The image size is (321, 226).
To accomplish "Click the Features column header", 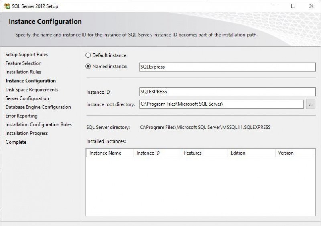I will 204,153.
